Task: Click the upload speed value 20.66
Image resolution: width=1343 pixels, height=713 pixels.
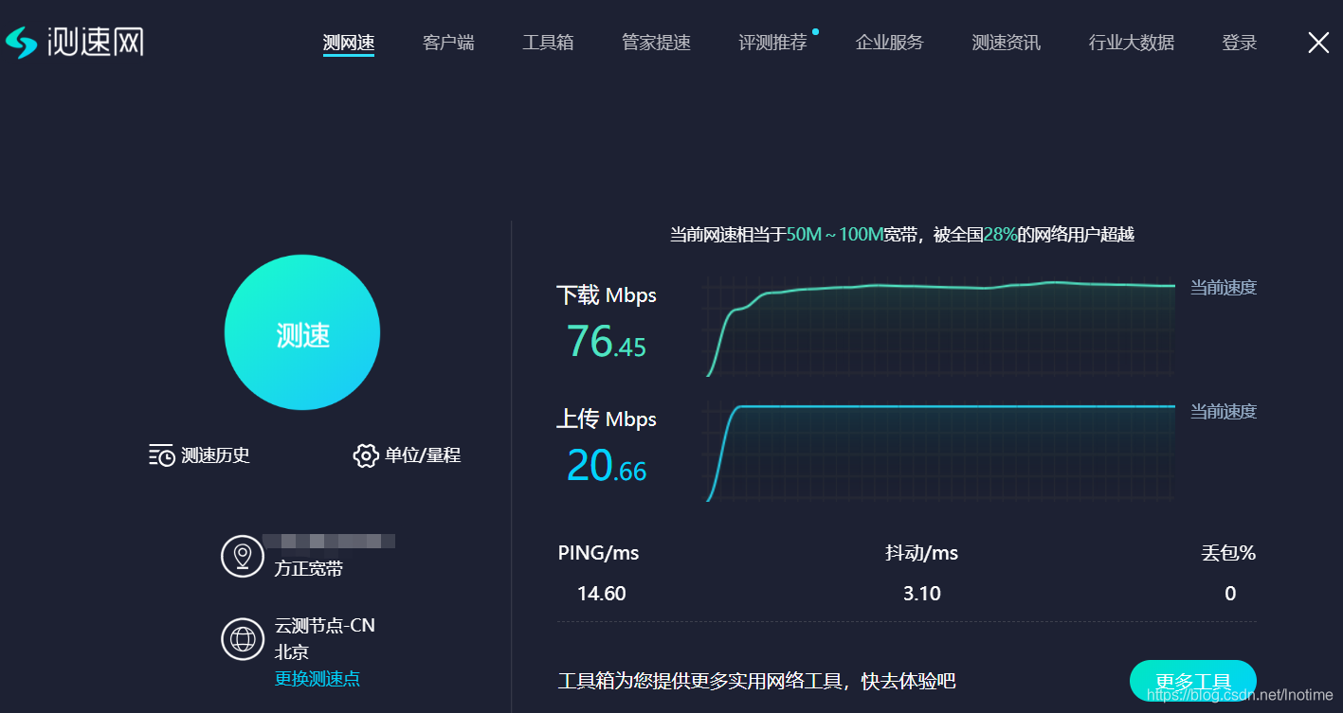Action: point(607,465)
